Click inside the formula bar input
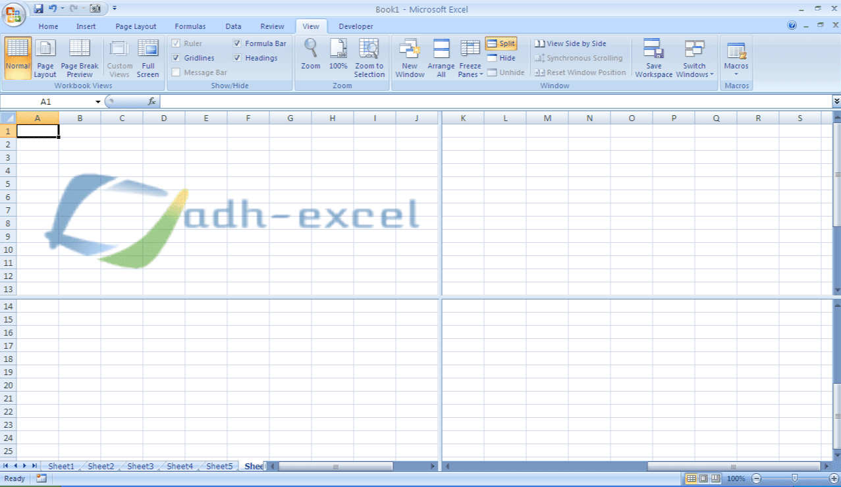The height and width of the screenshot is (487, 841). coord(496,101)
